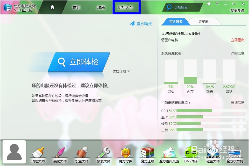Launch 魔方压缩 books icon
This screenshot has width=249, height=166.
pyautogui.click(x=147, y=152)
